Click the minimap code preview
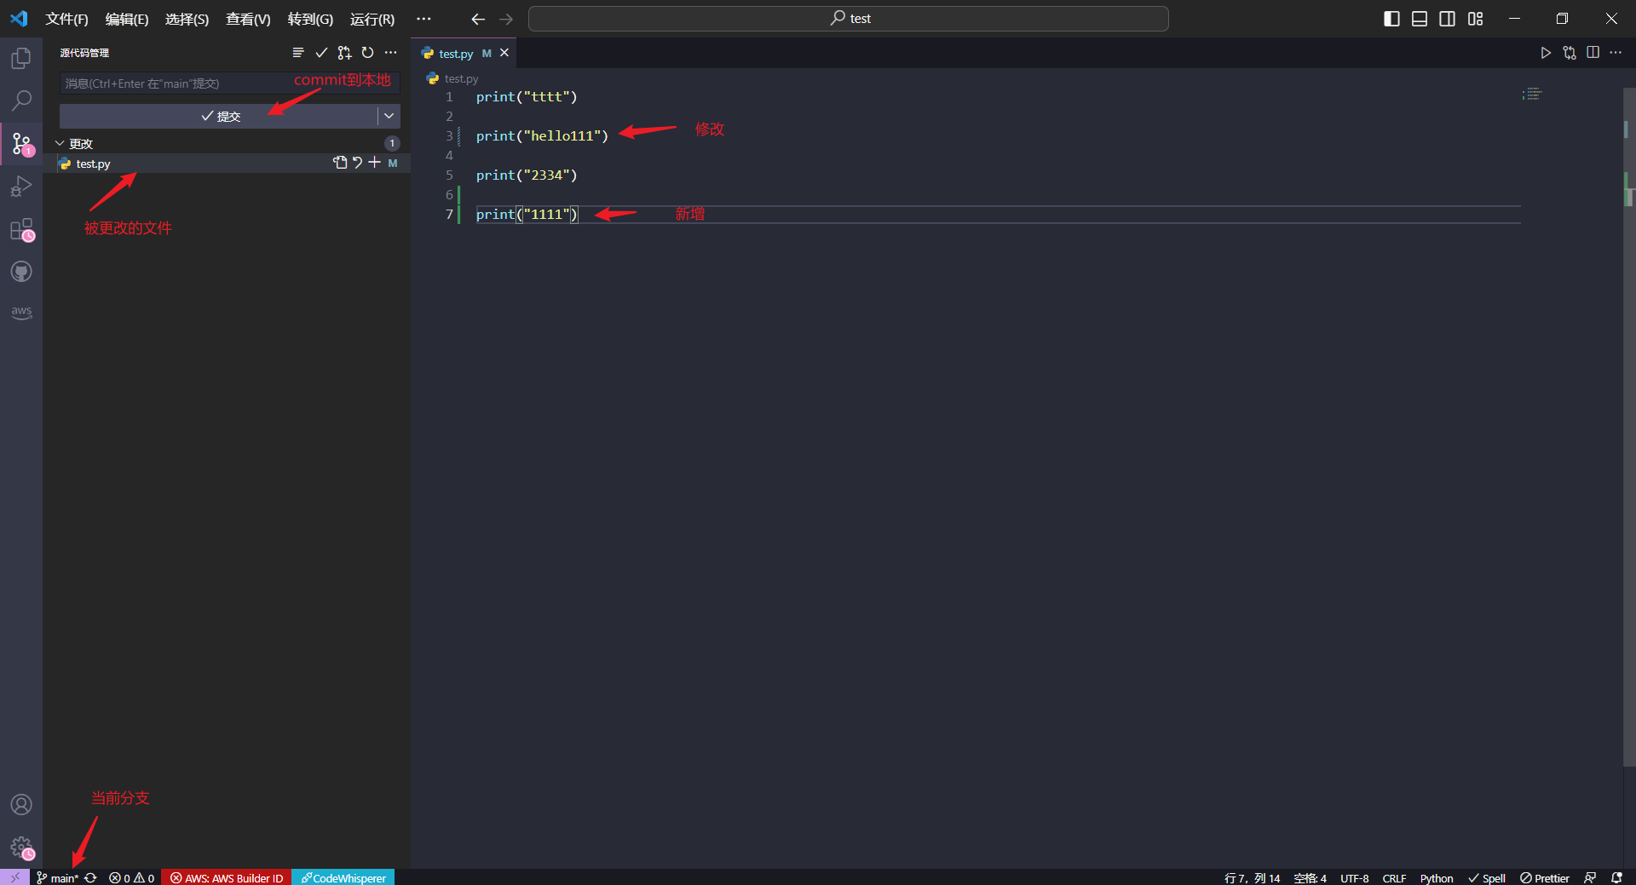Screen dimensions: 1636x885 click(1533, 95)
